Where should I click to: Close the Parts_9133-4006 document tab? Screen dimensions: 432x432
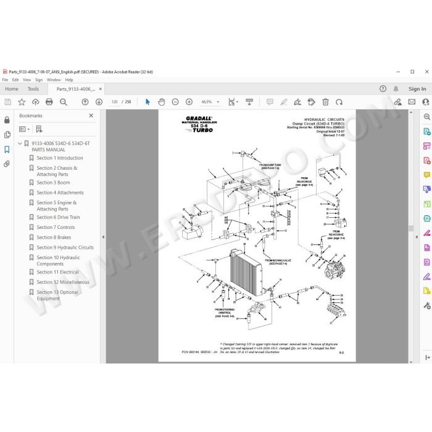point(100,89)
